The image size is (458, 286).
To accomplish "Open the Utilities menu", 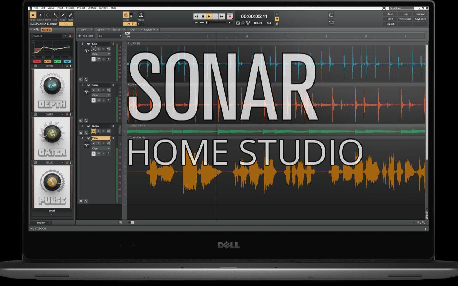I will 92,8.
